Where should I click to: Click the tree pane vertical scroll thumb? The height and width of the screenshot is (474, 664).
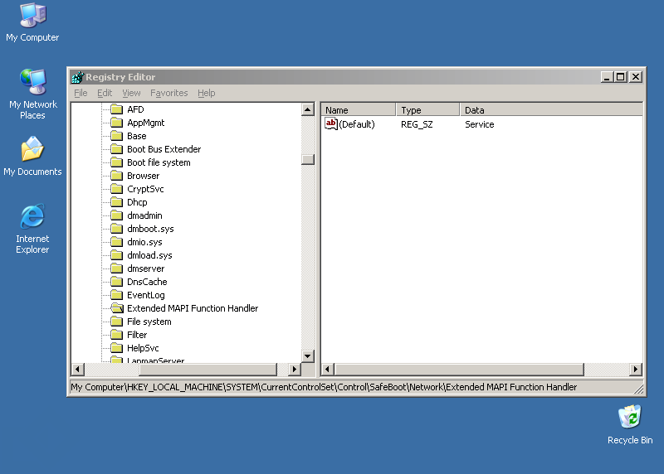click(308, 159)
